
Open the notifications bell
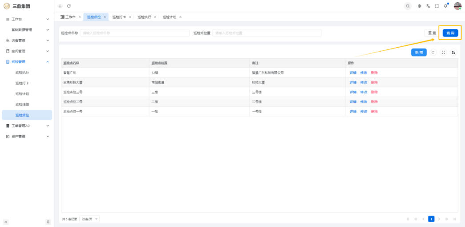tap(445, 6)
